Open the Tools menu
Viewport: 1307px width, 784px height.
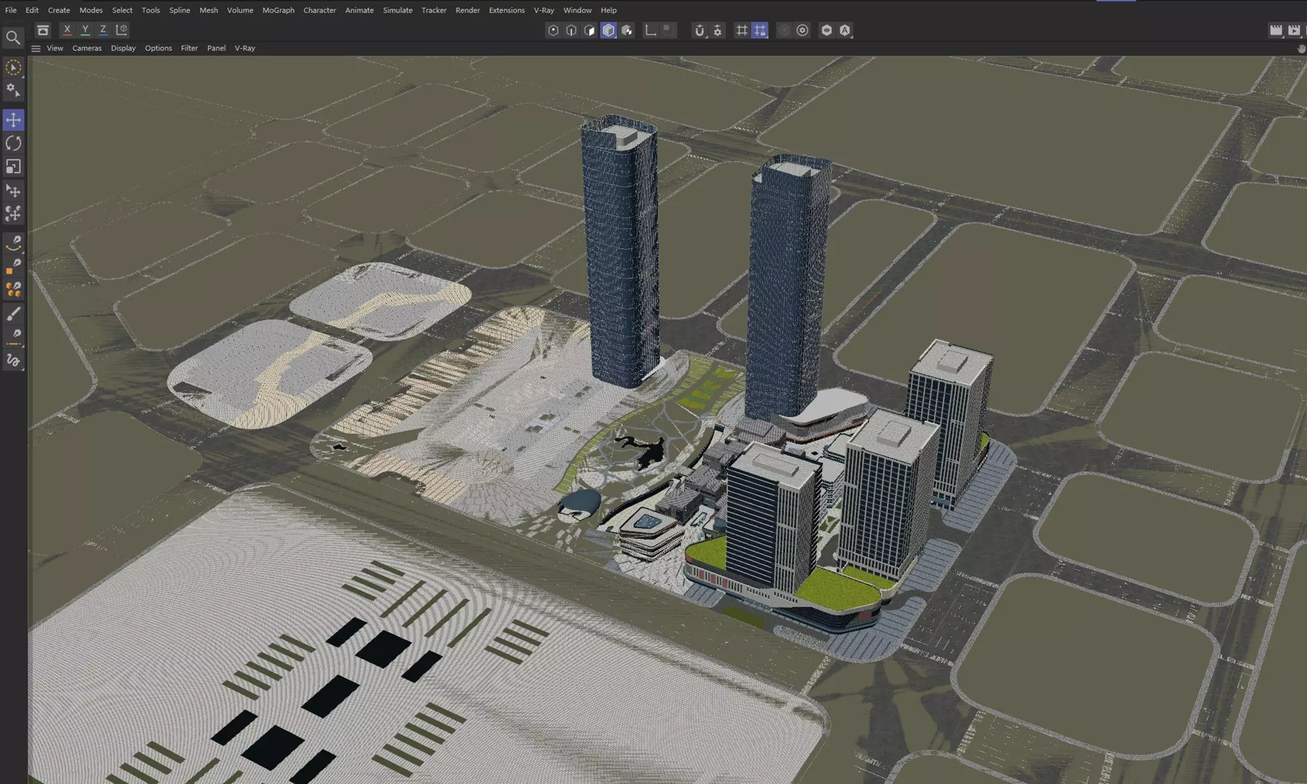pyautogui.click(x=151, y=10)
